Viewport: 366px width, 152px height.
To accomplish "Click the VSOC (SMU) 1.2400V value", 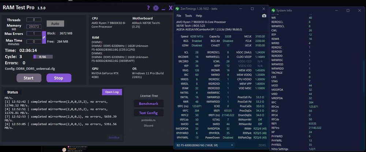I will tap(260, 53).
